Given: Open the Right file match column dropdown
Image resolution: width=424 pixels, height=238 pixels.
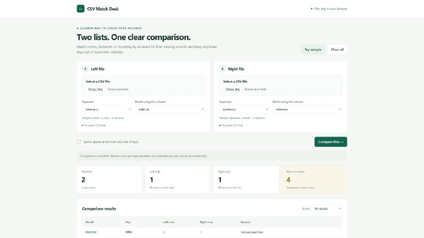Looking at the screenshot, I should coord(307,109).
